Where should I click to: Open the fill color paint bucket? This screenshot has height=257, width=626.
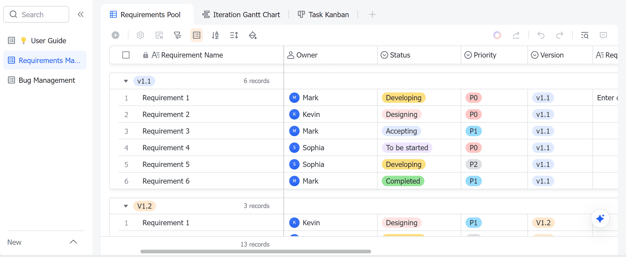[x=253, y=35]
